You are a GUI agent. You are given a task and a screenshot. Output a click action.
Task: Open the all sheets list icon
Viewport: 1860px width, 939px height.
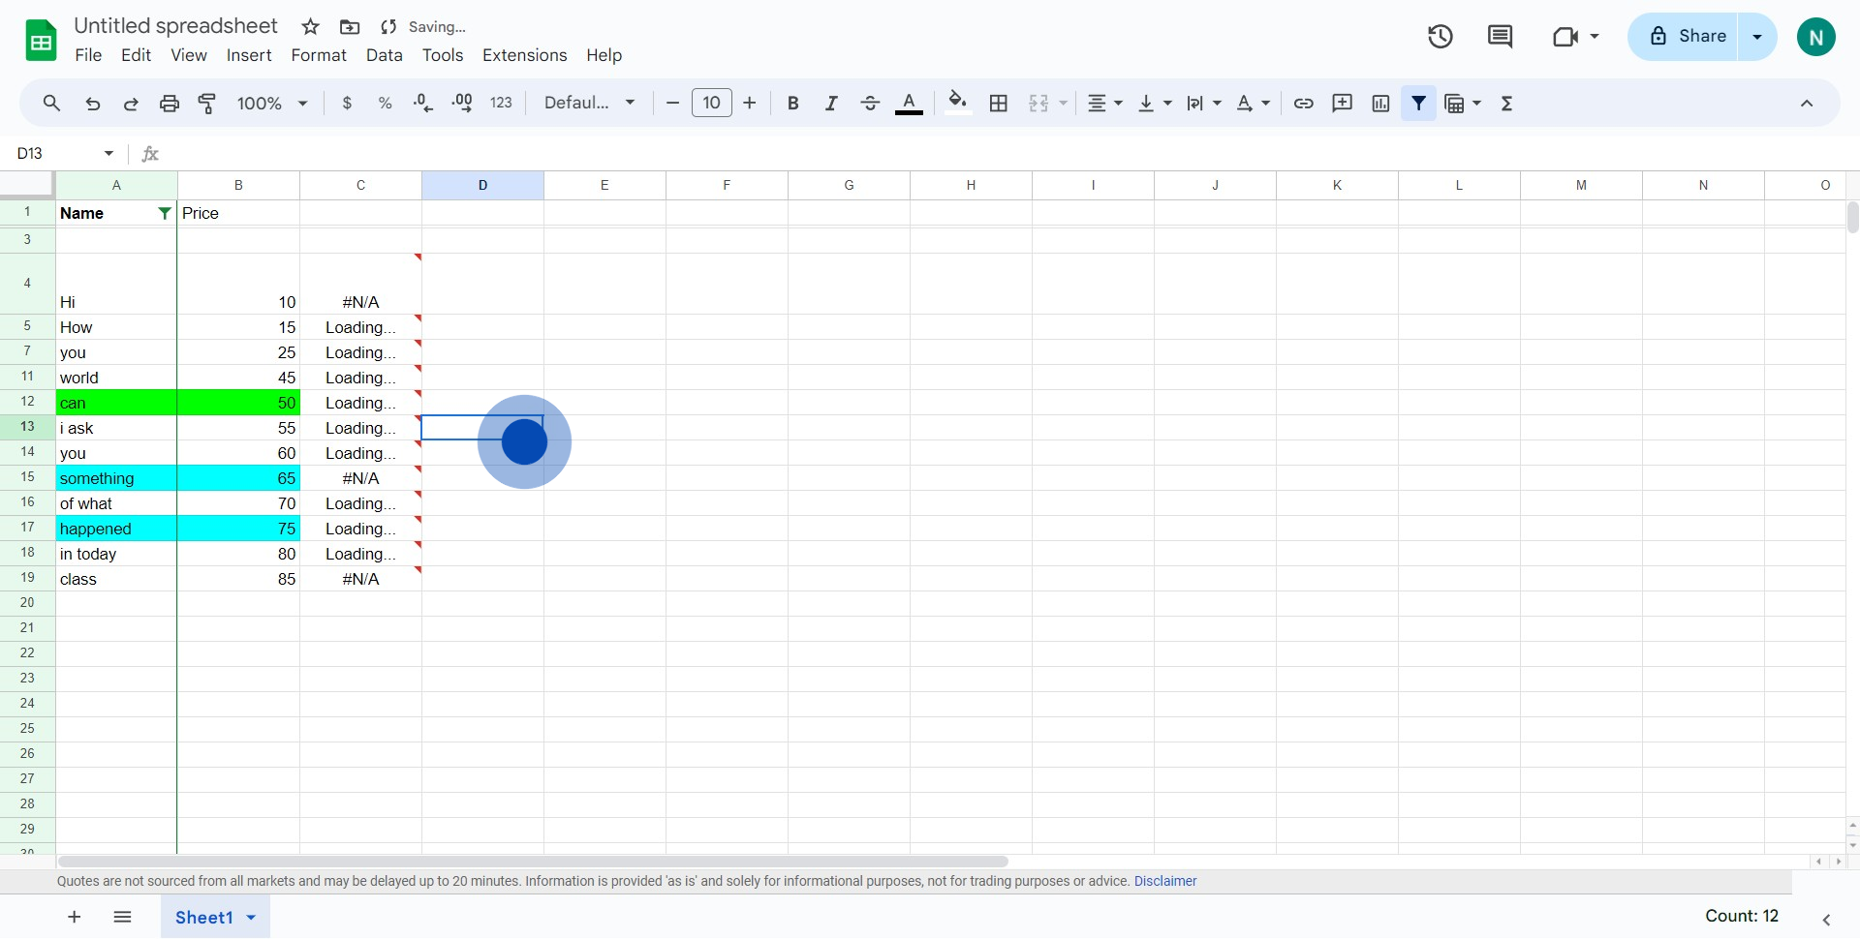pos(122,917)
